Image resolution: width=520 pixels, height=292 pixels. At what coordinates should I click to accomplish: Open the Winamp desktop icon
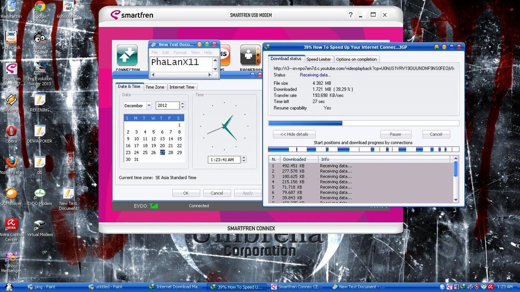coord(11,103)
